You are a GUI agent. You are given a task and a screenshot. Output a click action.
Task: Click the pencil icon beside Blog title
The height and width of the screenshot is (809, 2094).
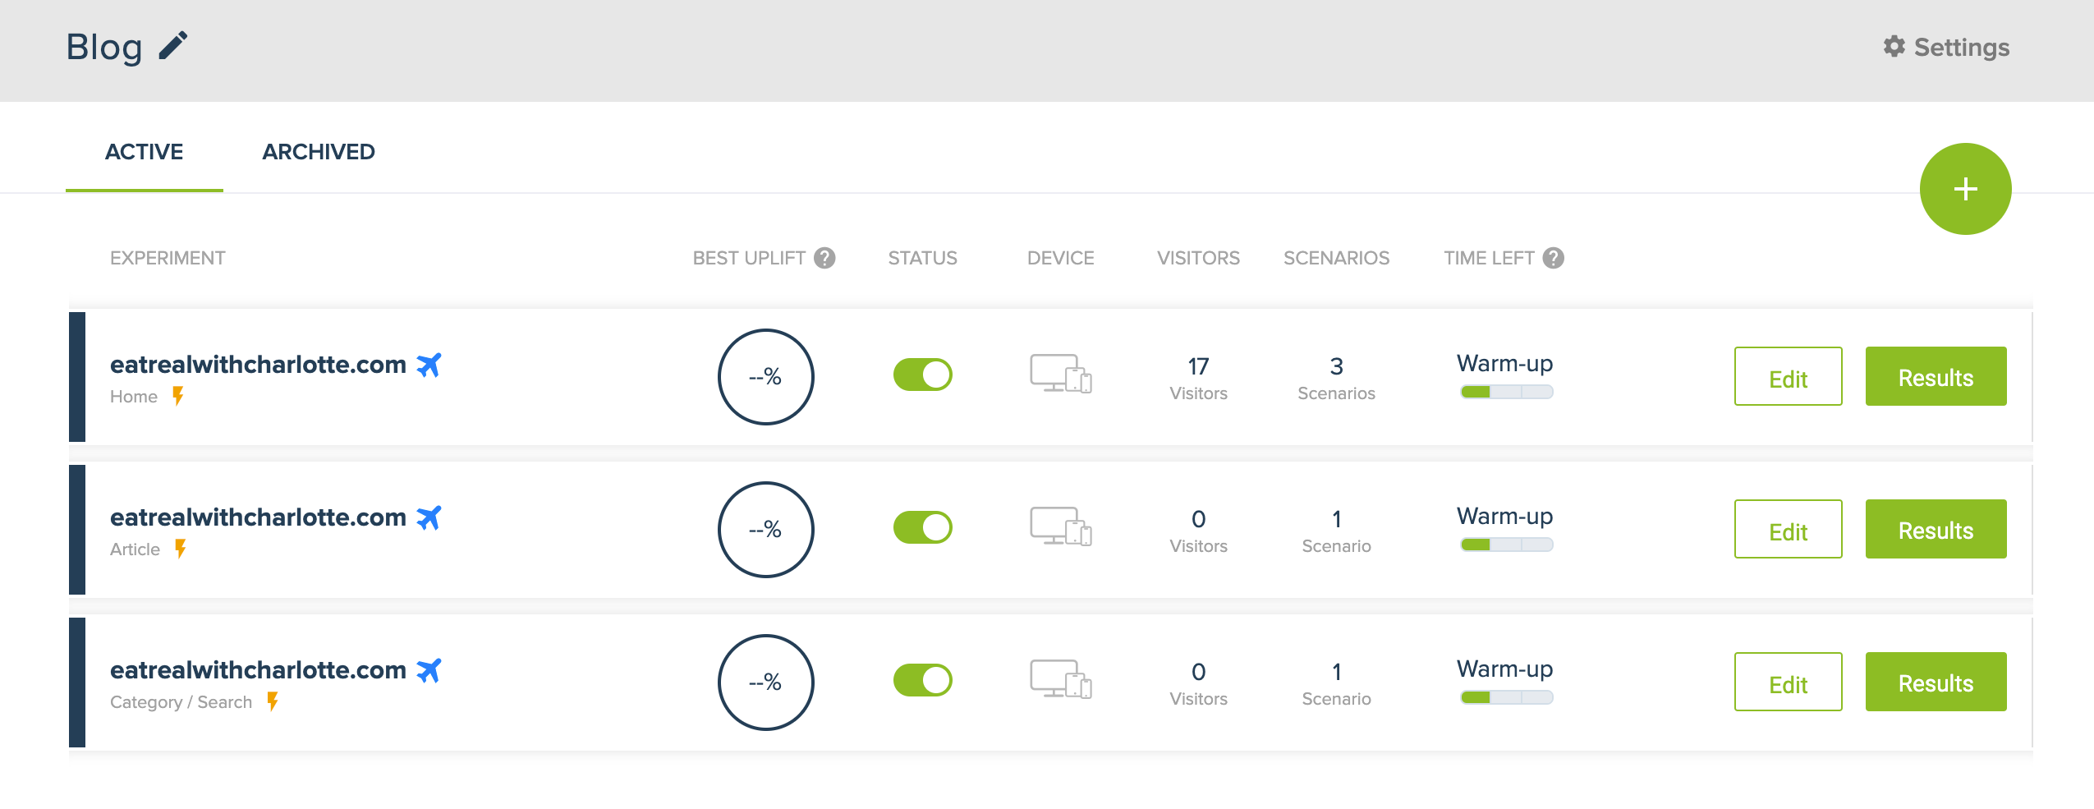point(173,46)
